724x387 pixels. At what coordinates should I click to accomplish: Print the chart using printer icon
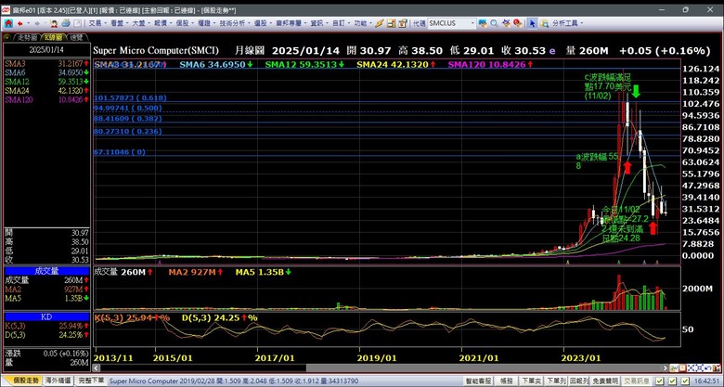point(66,23)
